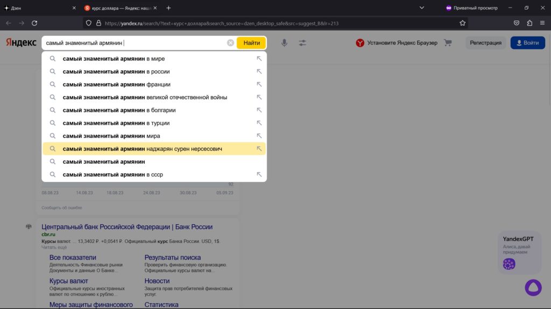Open search settings sliders icon
This screenshot has height=309, width=551.
[x=302, y=43]
